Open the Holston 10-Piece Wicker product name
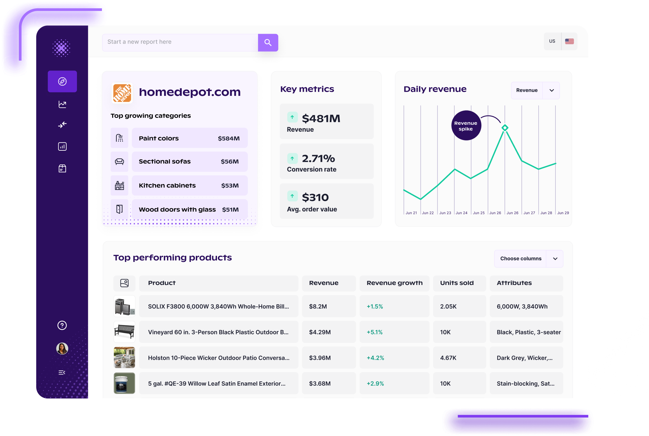The image size is (649, 436). pyautogui.click(x=219, y=358)
